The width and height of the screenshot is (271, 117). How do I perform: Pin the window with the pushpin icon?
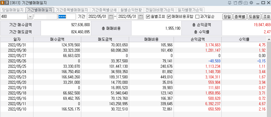click(x=229, y=3)
